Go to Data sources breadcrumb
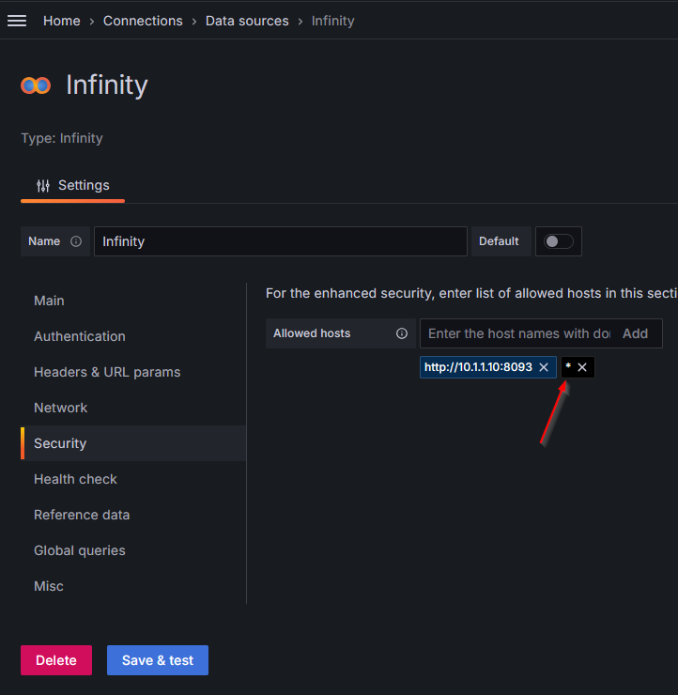Viewport: 678px width, 695px height. [247, 21]
